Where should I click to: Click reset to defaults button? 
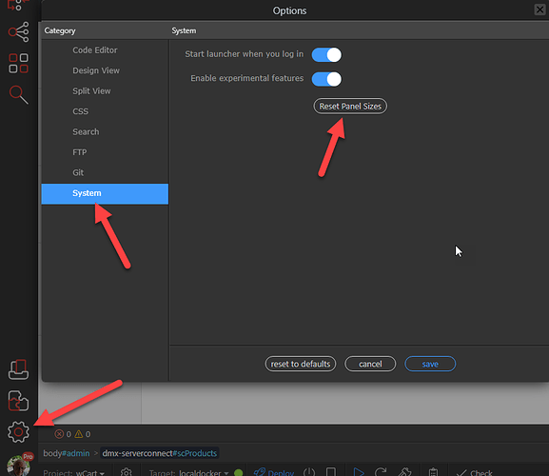tap(301, 364)
